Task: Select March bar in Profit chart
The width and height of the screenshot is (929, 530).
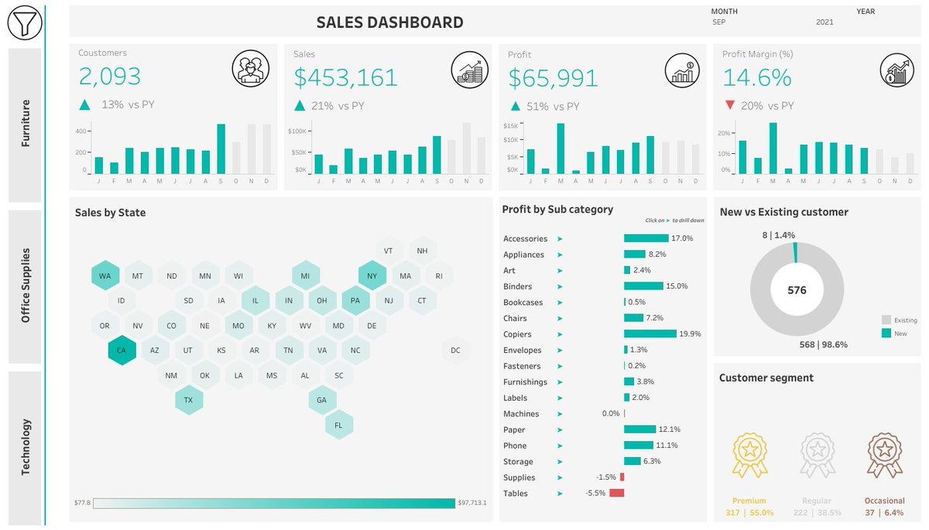Action: 560,149
